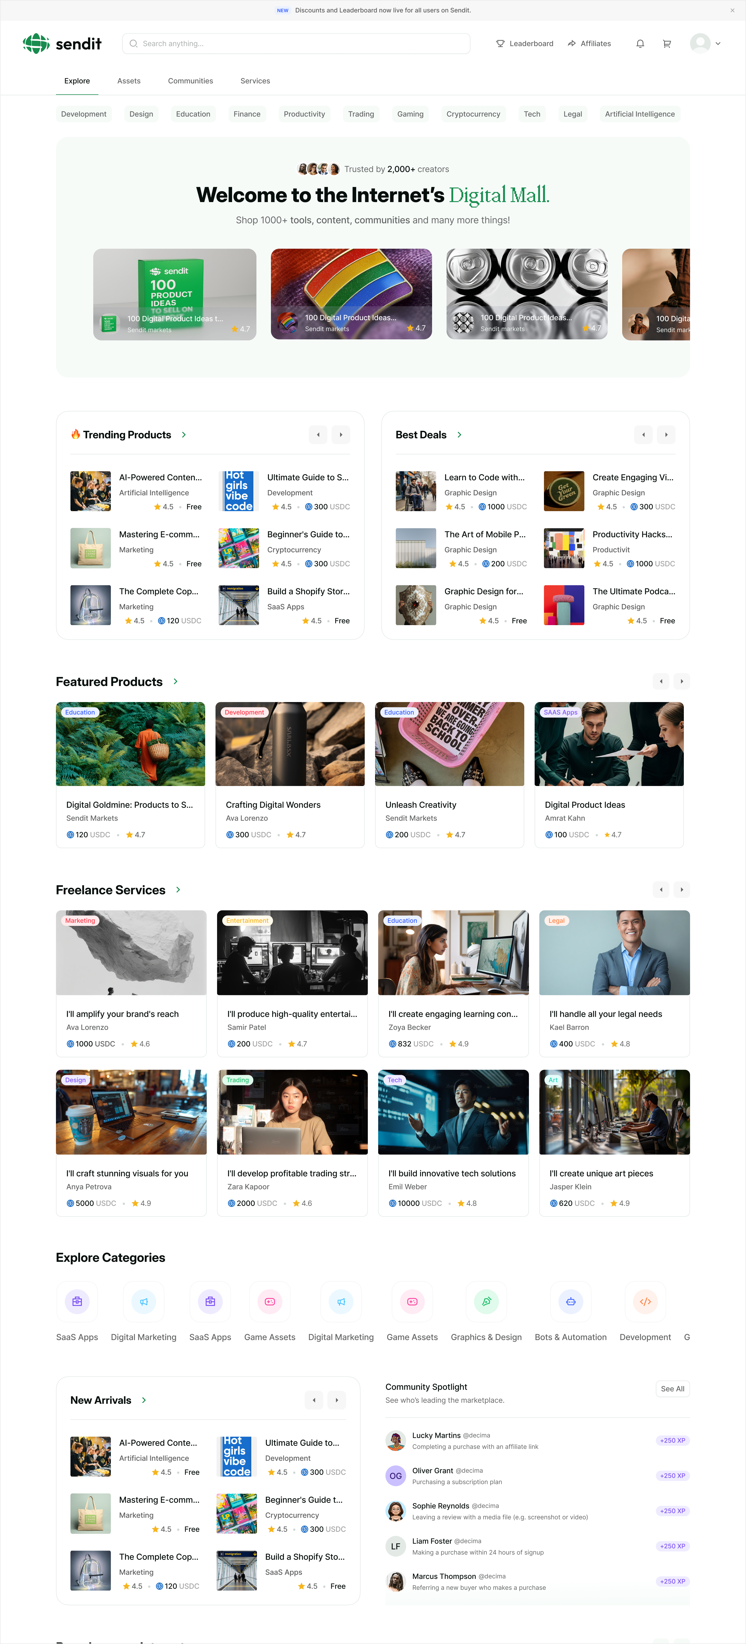Select the Gaming category chip
Screen dimensions: 746x1644
(x=410, y=114)
